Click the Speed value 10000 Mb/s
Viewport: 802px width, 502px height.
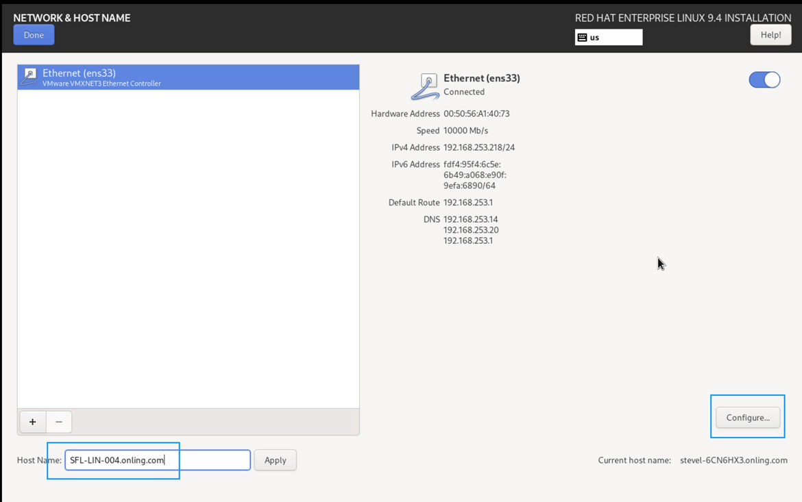point(465,130)
